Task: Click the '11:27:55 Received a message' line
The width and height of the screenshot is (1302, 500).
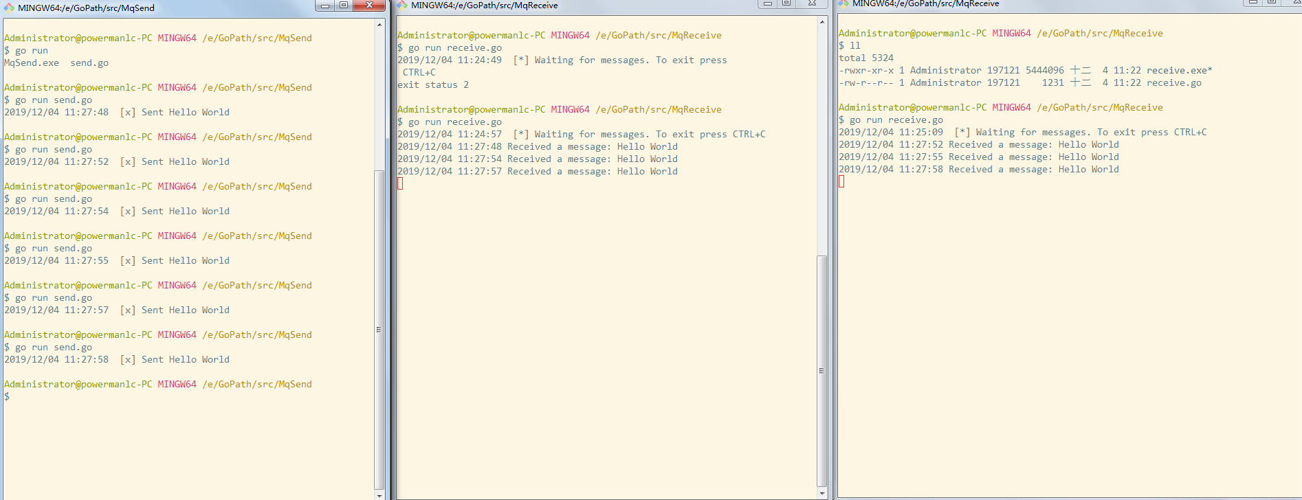Action: pyautogui.click(x=979, y=157)
